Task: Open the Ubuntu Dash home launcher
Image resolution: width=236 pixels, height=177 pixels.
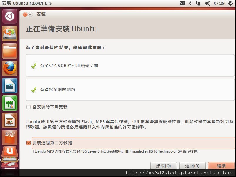Action: click(x=10, y=16)
